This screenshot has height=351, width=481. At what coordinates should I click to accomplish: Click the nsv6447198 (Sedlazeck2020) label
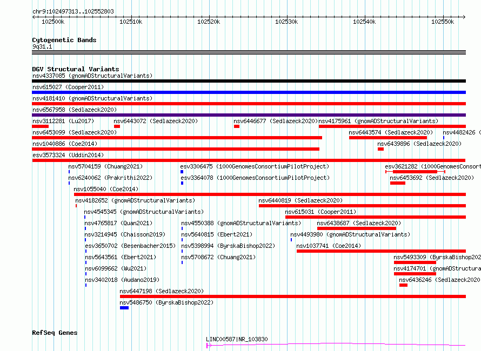point(162,291)
